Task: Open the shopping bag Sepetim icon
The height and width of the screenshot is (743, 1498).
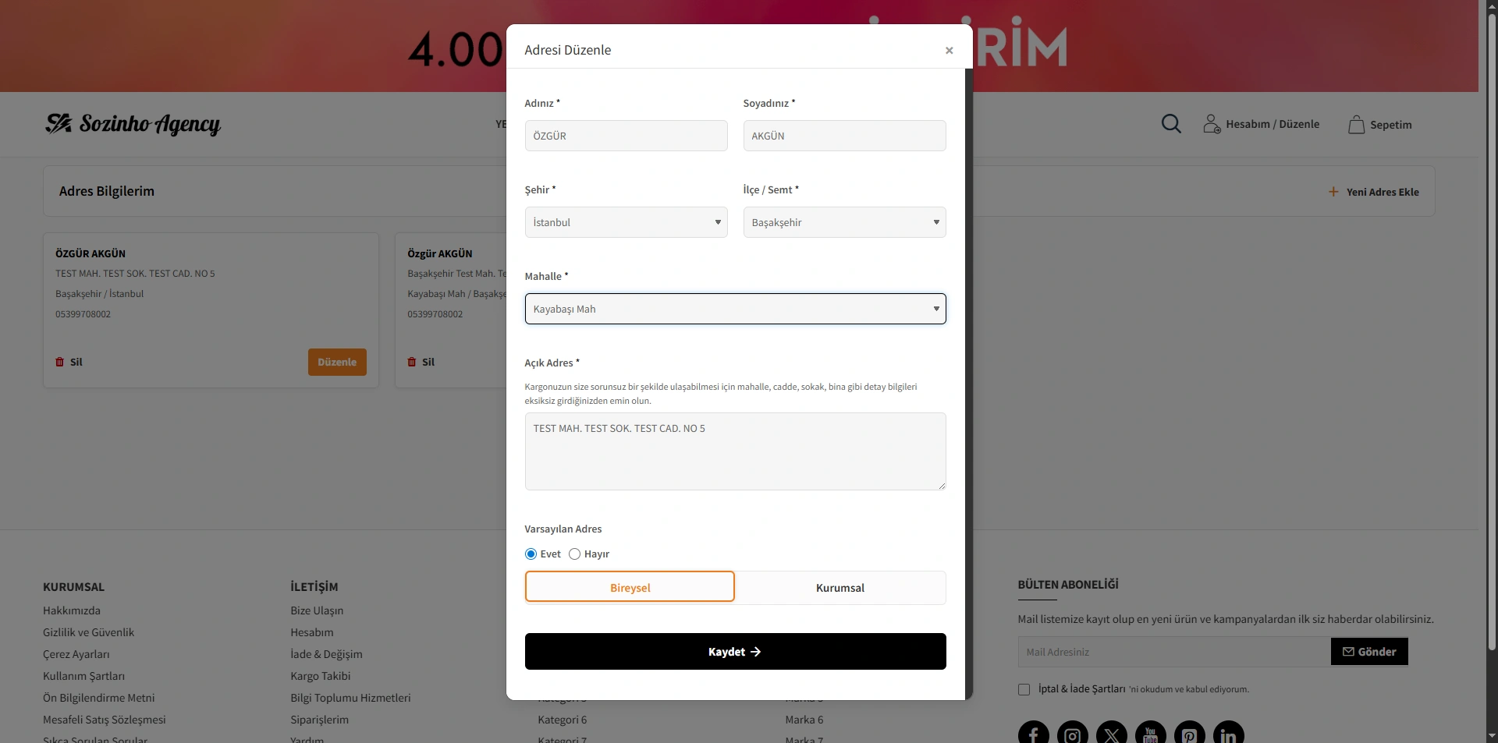Action: click(1356, 125)
